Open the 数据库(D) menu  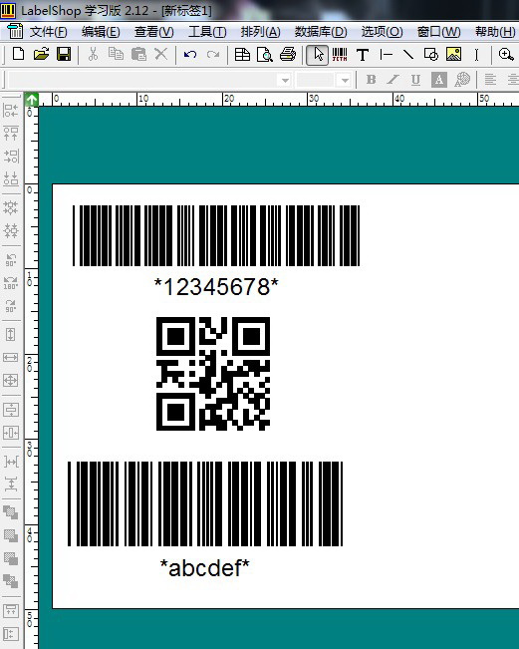click(x=321, y=32)
